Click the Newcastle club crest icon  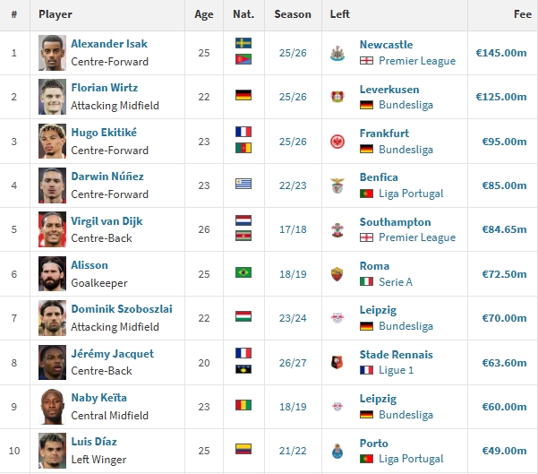coord(337,53)
